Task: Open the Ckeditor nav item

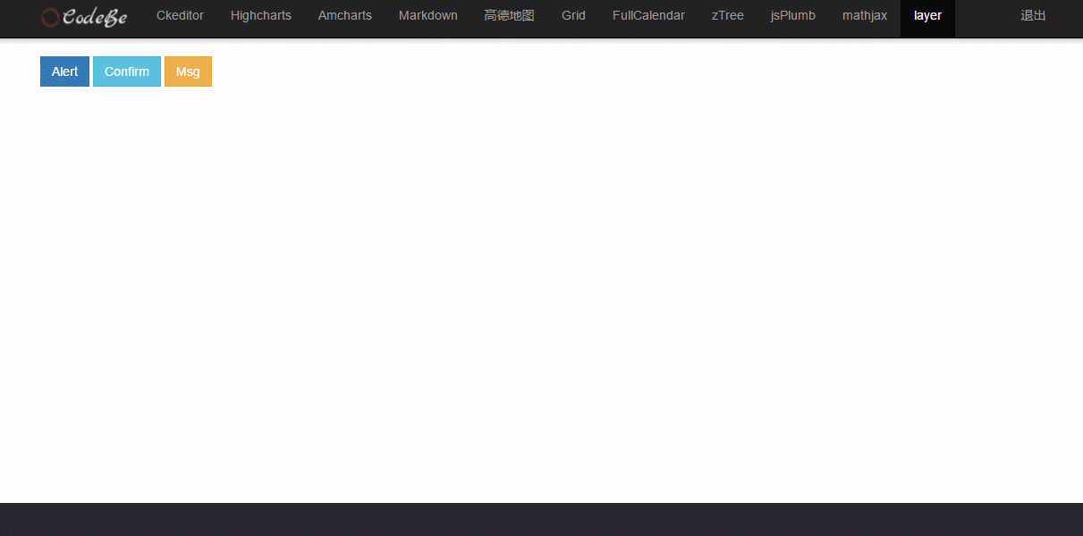Action: 180,16
